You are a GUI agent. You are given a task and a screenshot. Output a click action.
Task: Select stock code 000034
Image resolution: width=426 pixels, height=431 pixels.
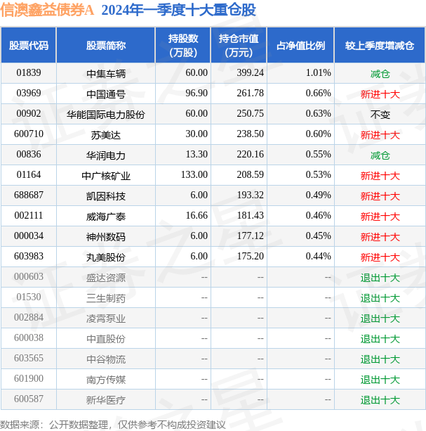(x=29, y=236)
